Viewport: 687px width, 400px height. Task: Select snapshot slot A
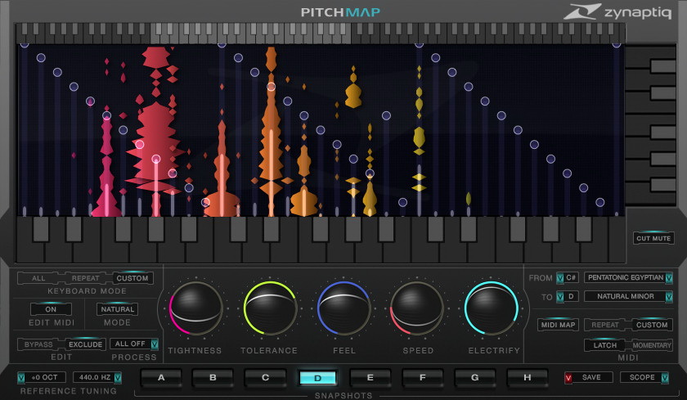[x=161, y=378]
